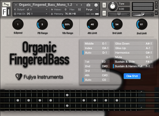
Task: Click the Max voices value 32
Action: tap(79, 10)
